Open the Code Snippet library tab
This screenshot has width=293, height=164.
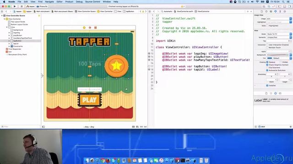(x=271, y=93)
